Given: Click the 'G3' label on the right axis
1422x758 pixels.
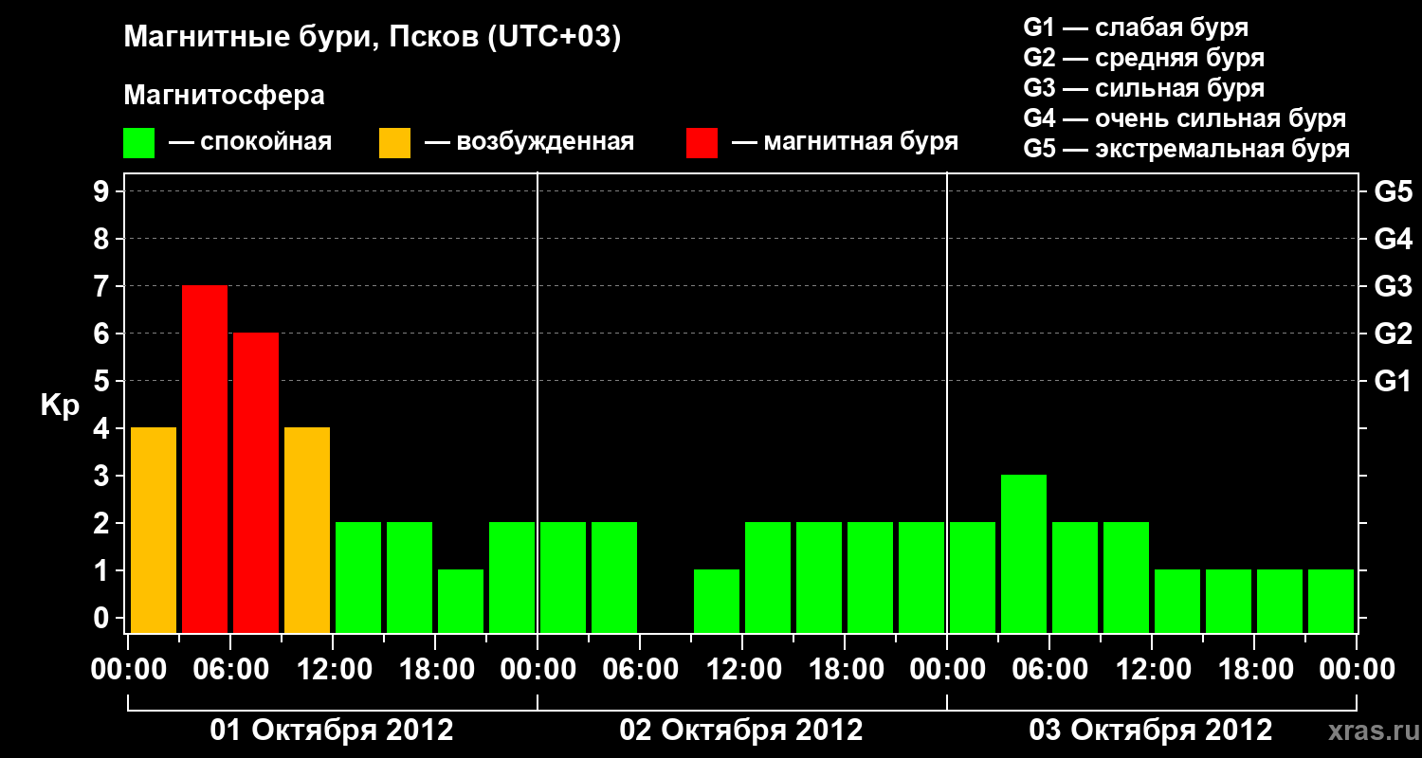Looking at the screenshot, I should point(1394,286).
